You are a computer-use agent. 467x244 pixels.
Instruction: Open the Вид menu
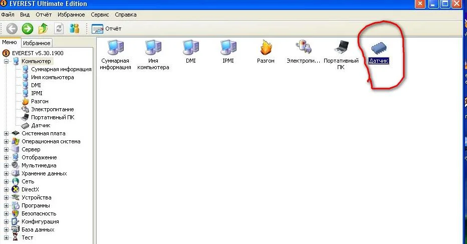click(25, 15)
